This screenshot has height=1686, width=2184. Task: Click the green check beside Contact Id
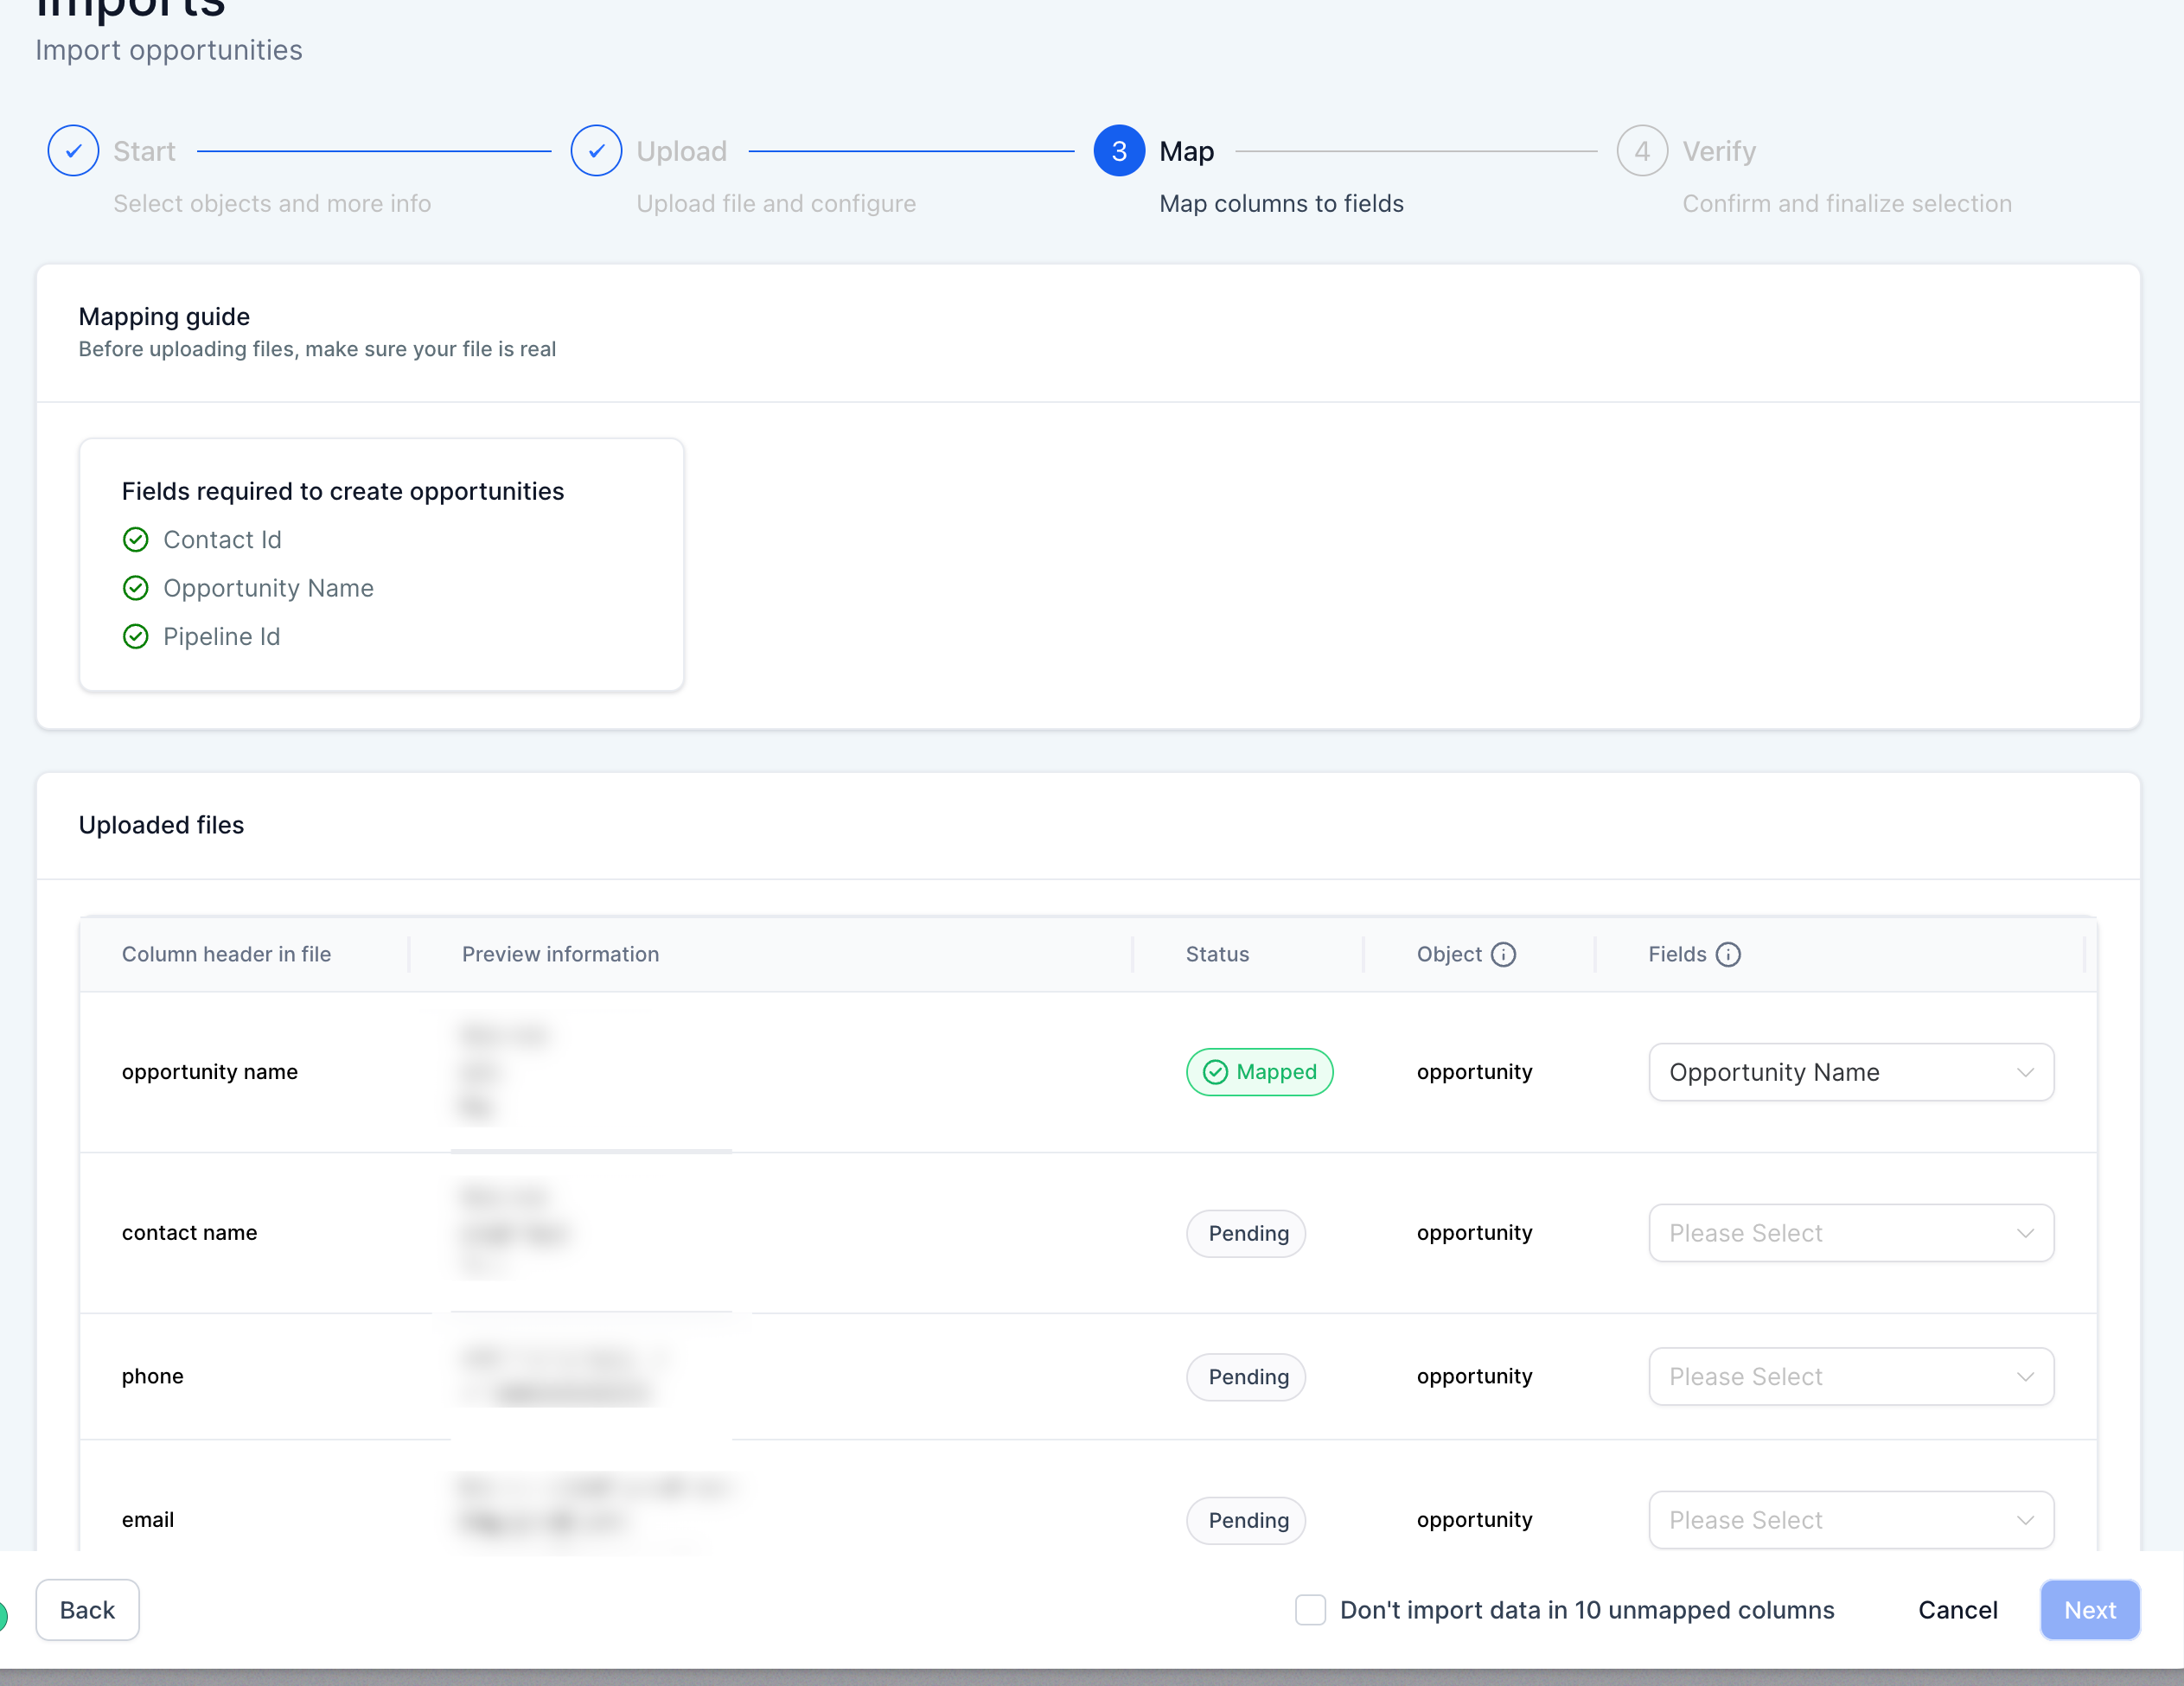135,540
